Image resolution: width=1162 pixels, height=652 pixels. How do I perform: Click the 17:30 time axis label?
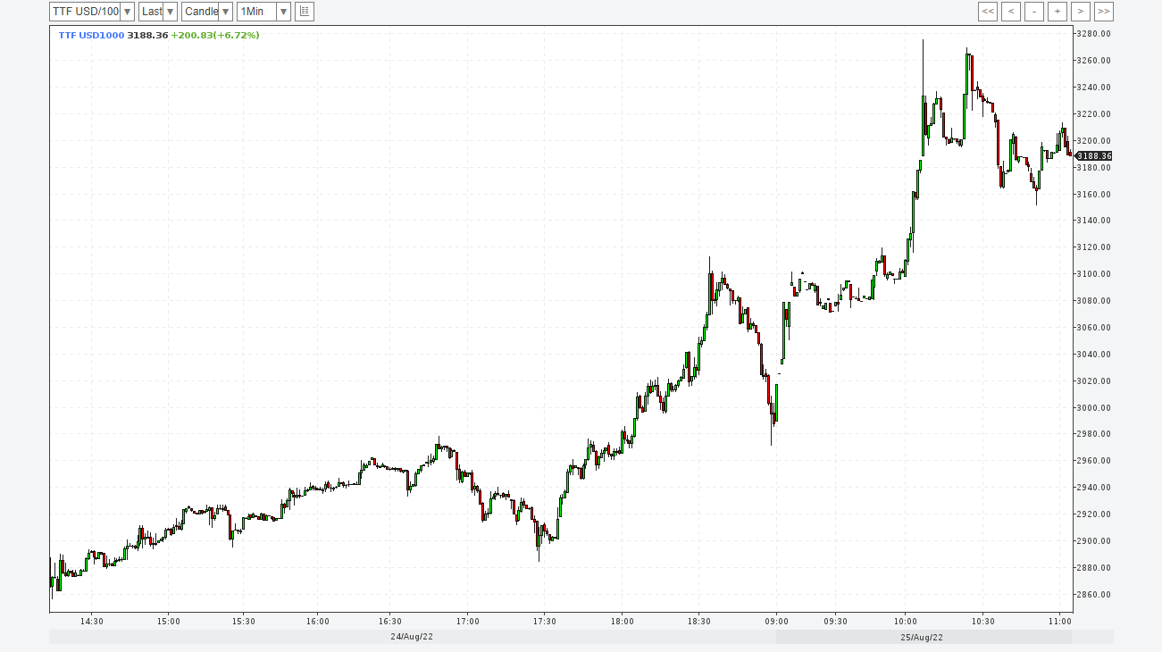(545, 622)
